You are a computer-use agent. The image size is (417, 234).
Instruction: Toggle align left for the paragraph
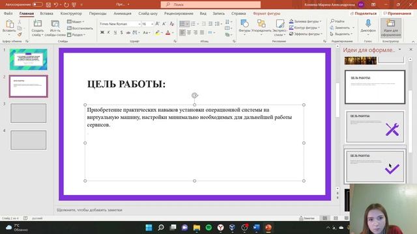(x=182, y=32)
